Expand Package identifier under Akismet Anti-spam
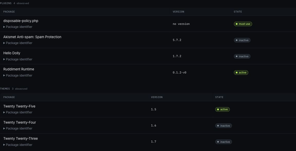296x151 pixels. pos(18,43)
